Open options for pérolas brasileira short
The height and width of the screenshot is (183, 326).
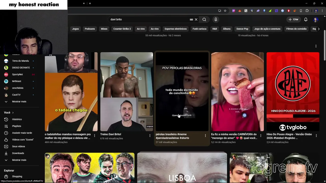click(x=205, y=136)
